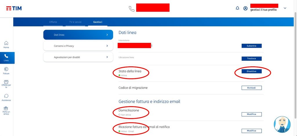Expand Consensi e Privacy section
The image size is (297, 136).
tap(78, 46)
